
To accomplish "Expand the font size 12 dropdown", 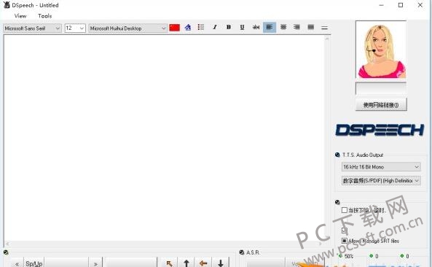I will (75, 28).
